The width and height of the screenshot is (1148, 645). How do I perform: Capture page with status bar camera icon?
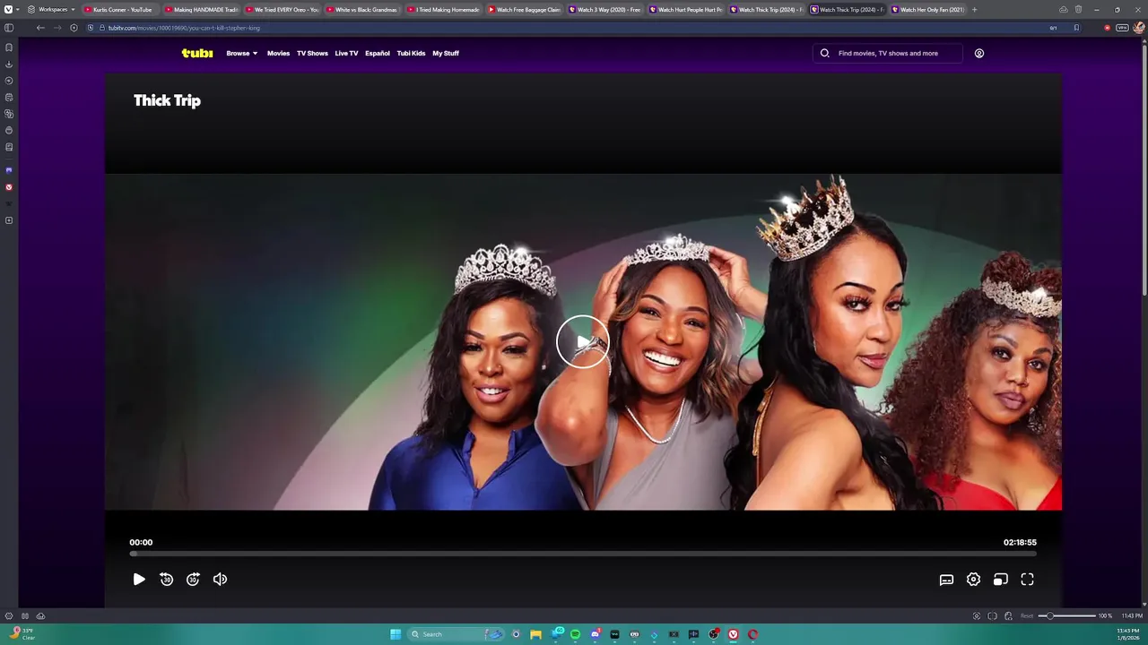pos(977,615)
